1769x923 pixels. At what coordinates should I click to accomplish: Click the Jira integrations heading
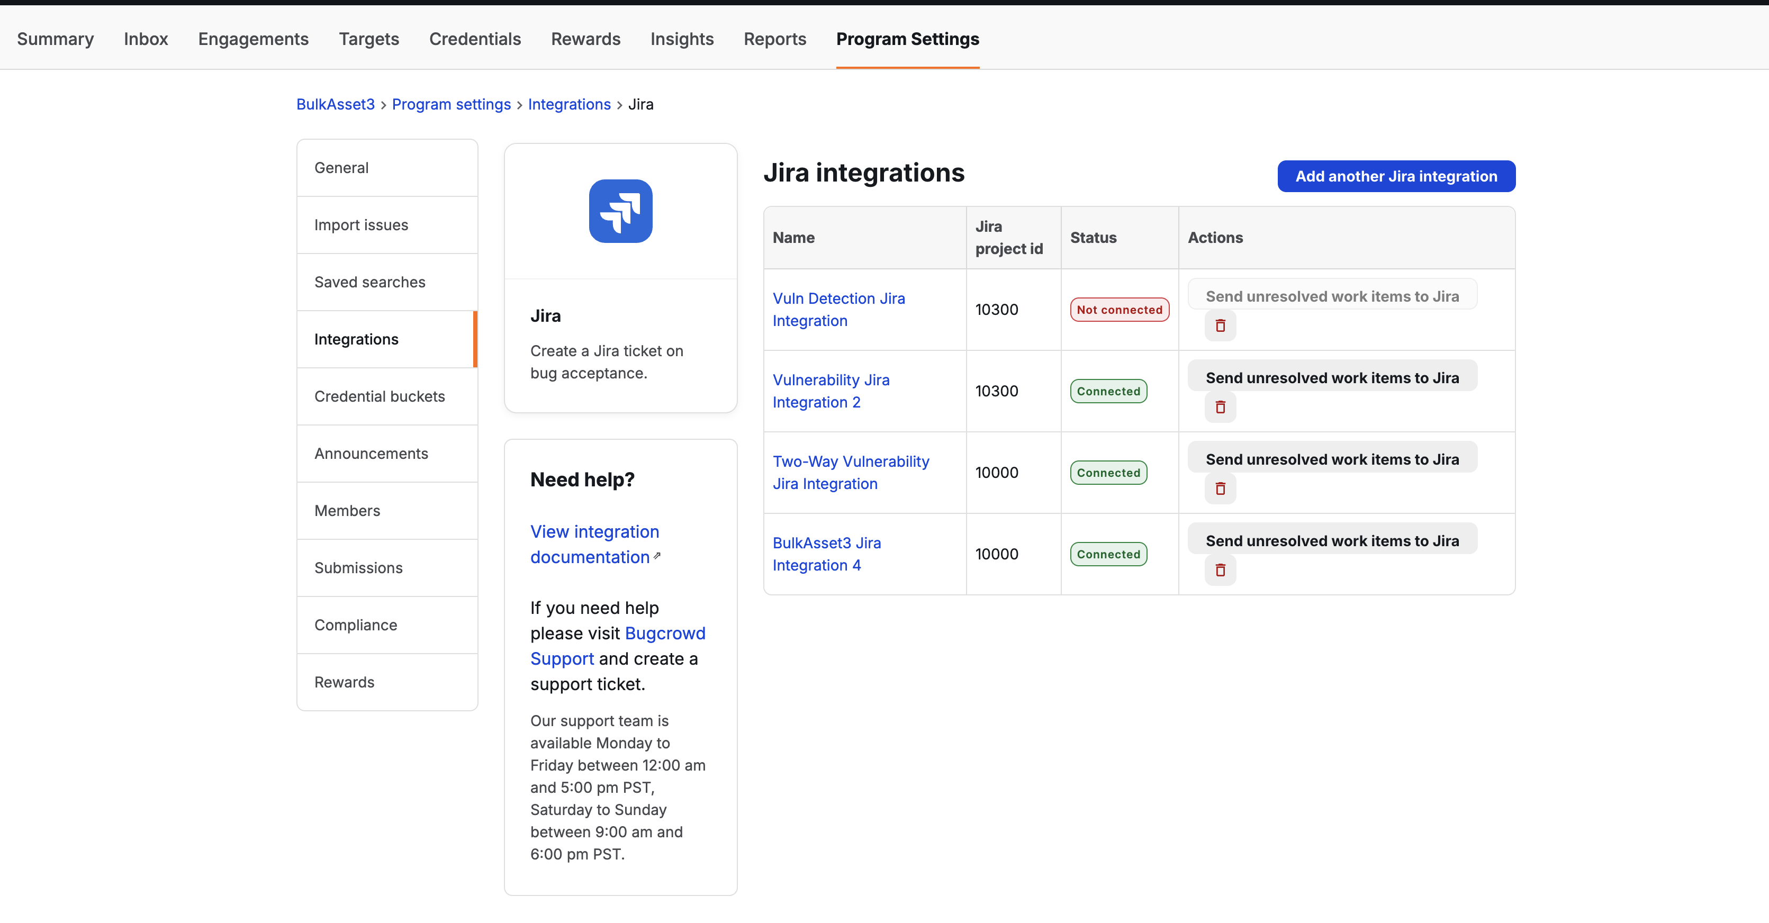[864, 173]
